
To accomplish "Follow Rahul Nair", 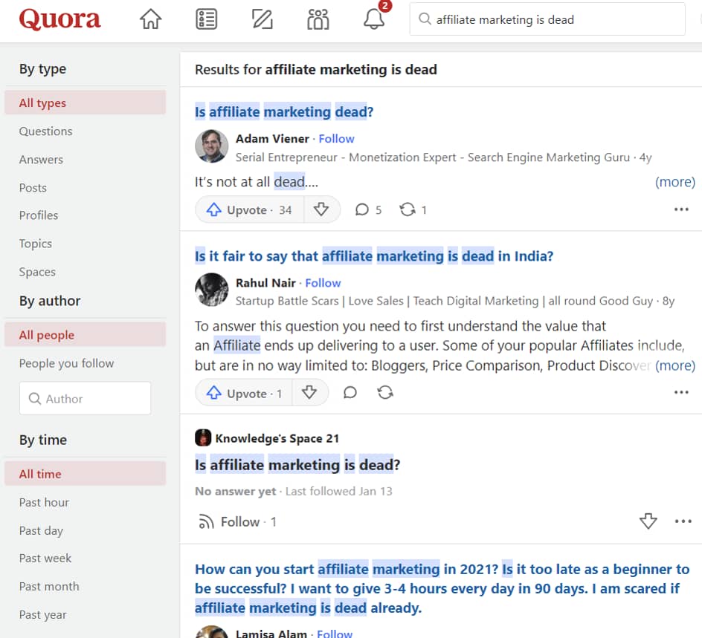I will 323,283.
